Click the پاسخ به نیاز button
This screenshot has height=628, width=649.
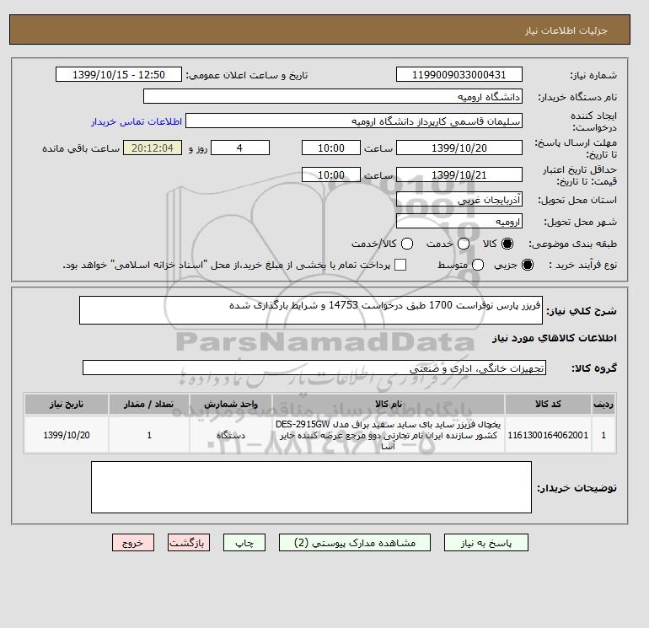(x=486, y=543)
